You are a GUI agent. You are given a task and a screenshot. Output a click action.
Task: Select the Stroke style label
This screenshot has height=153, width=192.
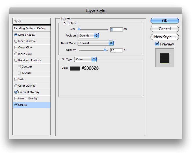pos(23,105)
